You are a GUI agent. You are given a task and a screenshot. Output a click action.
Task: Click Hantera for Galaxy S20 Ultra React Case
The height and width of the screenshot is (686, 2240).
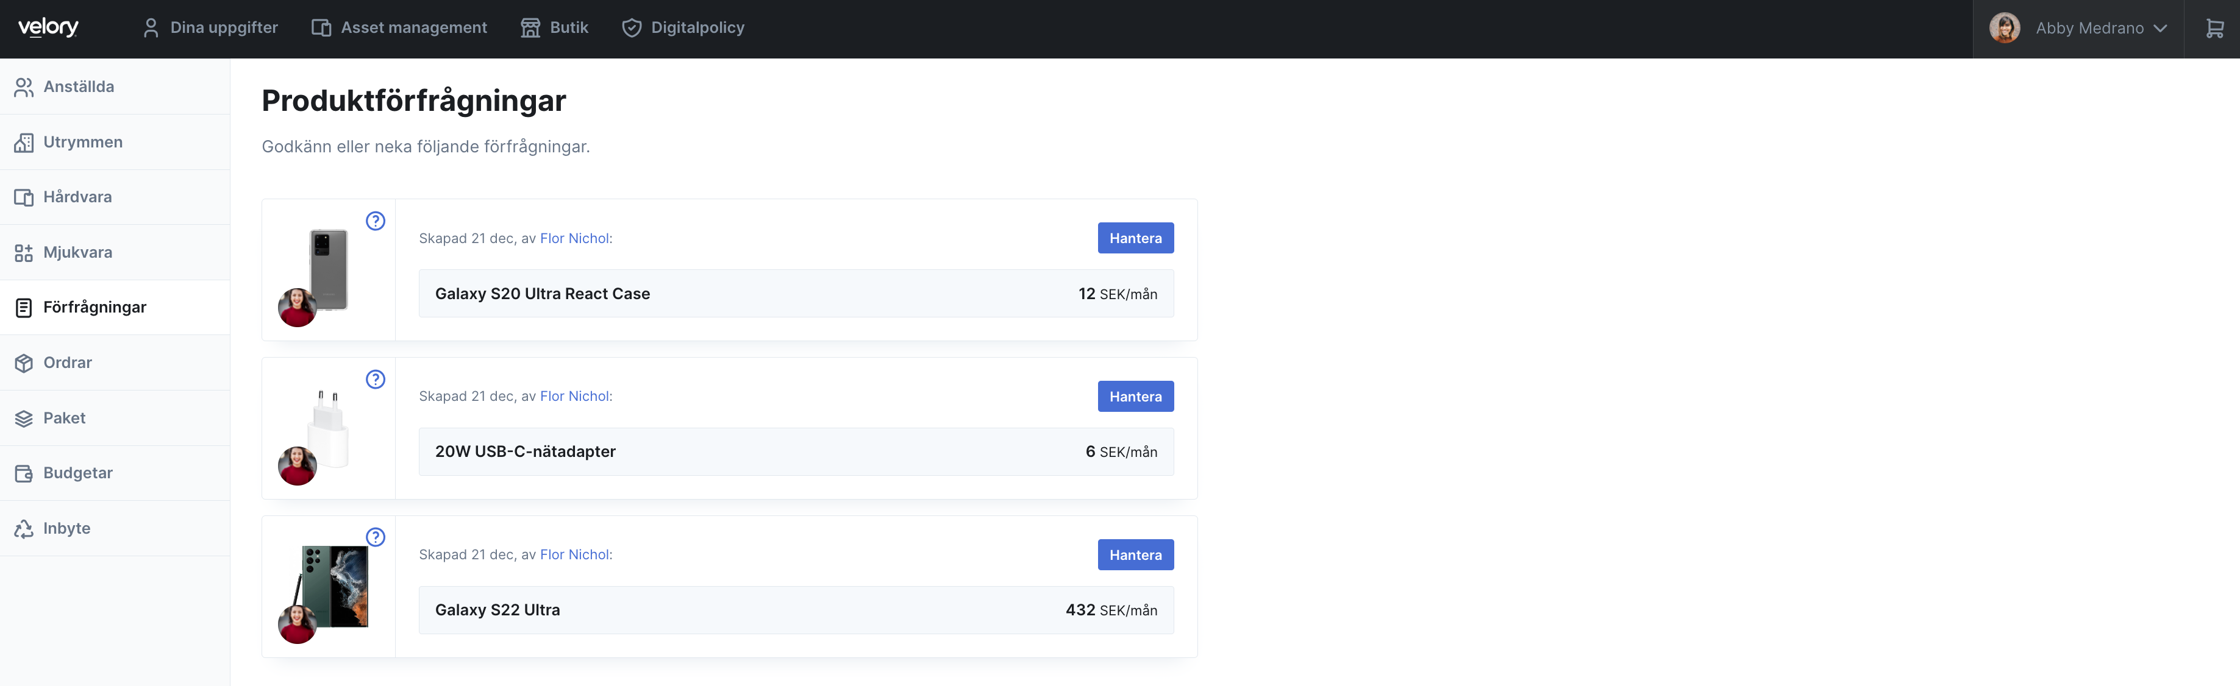click(1135, 238)
